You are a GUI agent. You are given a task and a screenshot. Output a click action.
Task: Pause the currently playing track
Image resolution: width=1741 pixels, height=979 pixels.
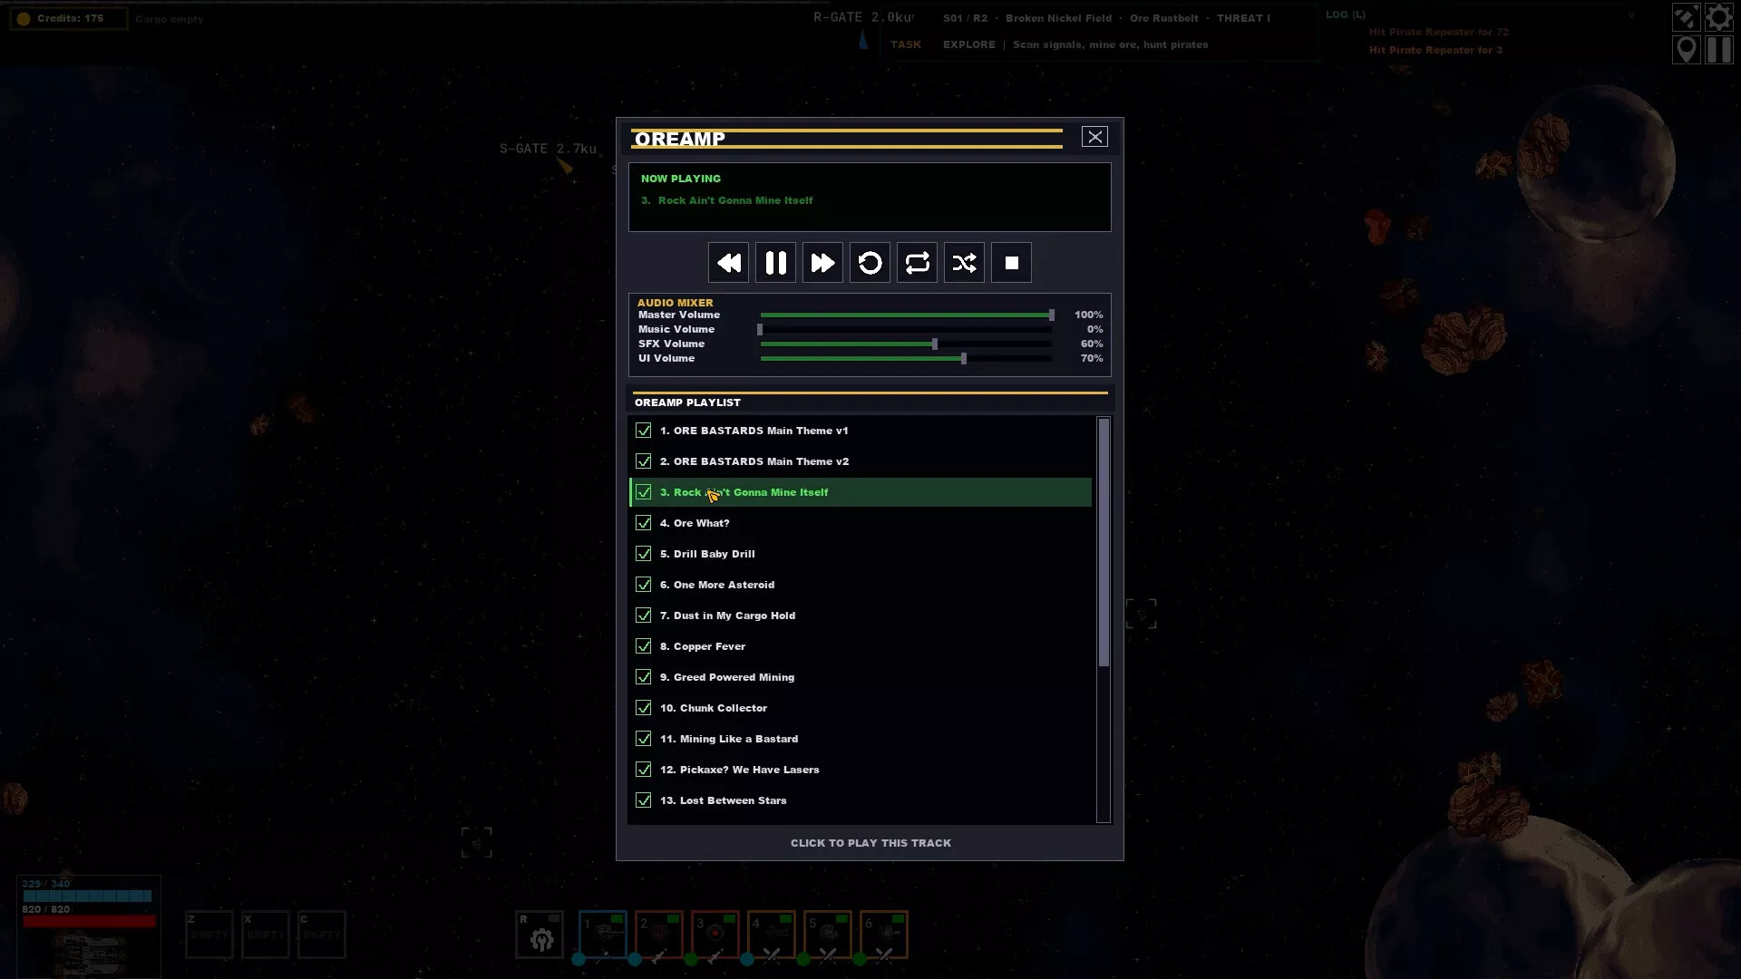[775, 263]
